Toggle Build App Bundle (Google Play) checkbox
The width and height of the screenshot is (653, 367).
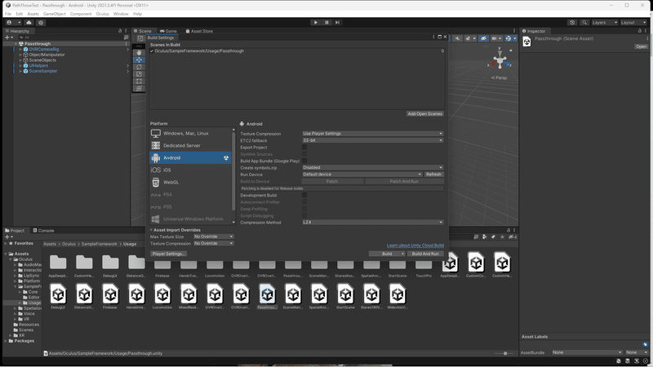tap(304, 161)
